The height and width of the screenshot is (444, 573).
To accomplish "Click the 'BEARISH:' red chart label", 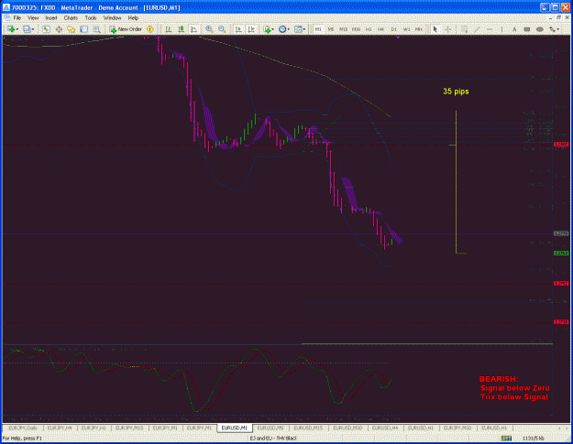I will point(499,379).
